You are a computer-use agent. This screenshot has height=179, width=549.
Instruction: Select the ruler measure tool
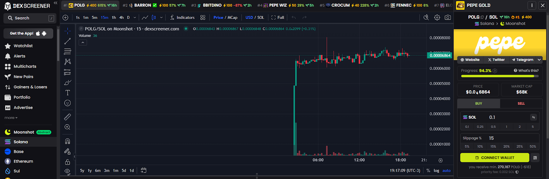68,117
